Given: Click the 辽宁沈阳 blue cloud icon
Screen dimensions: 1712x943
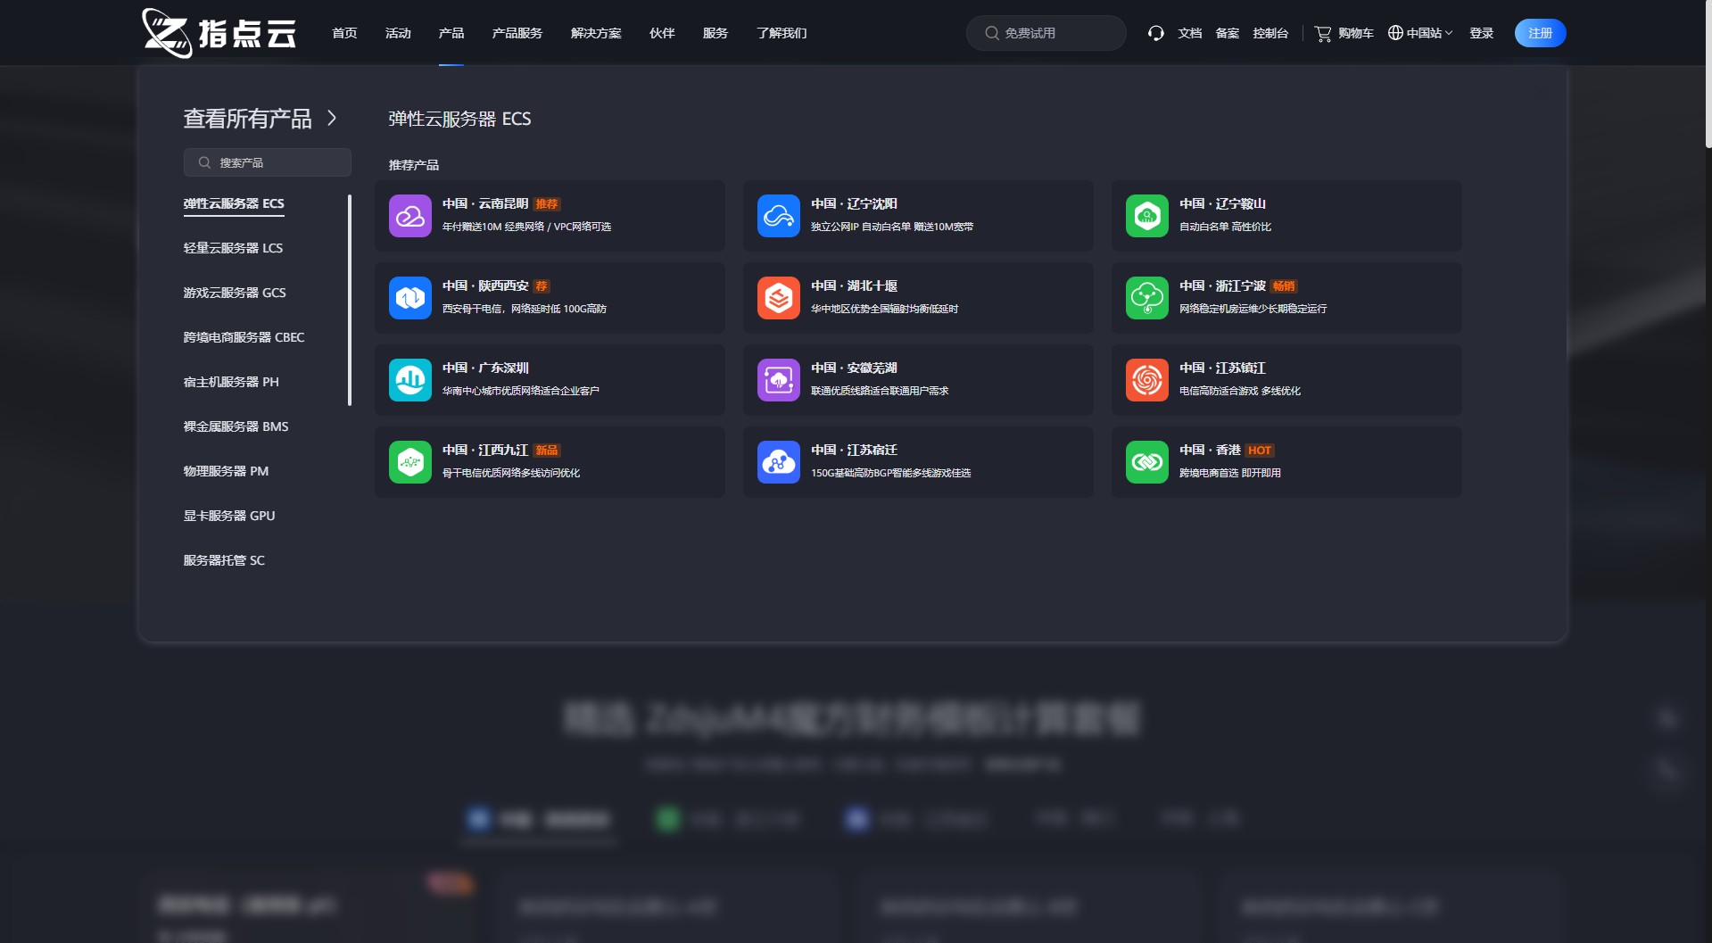Looking at the screenshot, I should tap(779, 216).
